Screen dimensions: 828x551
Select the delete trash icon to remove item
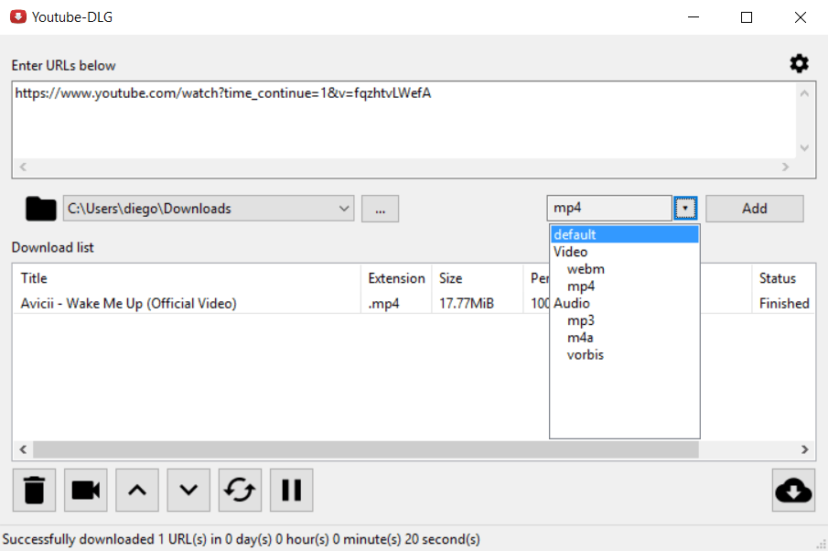tap(34, 491)
